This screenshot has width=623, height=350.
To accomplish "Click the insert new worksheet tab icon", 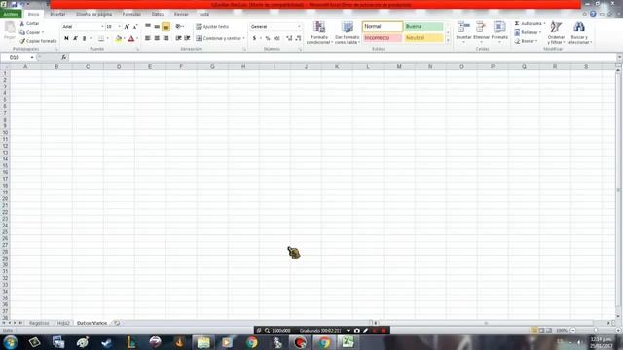I will (117, 323).
